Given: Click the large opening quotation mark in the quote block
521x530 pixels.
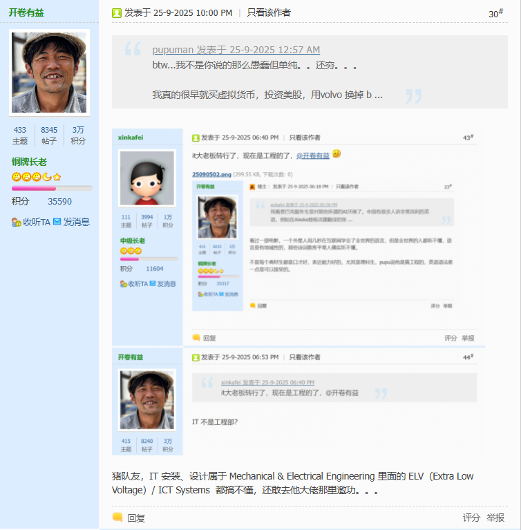Looking at the screenshot, I should (133, 50).
